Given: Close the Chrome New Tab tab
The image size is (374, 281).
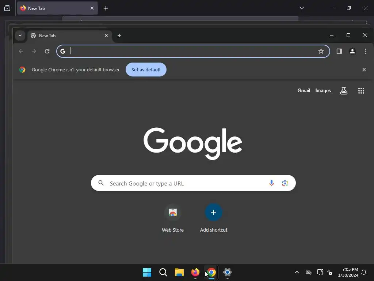Looking at the screenshot, I should 106,35.
